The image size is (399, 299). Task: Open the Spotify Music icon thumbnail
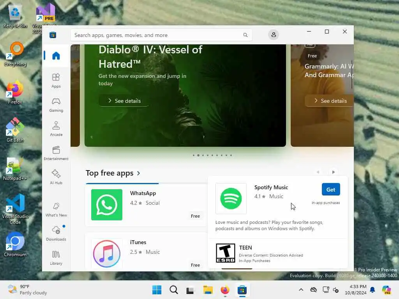[231, 198]
